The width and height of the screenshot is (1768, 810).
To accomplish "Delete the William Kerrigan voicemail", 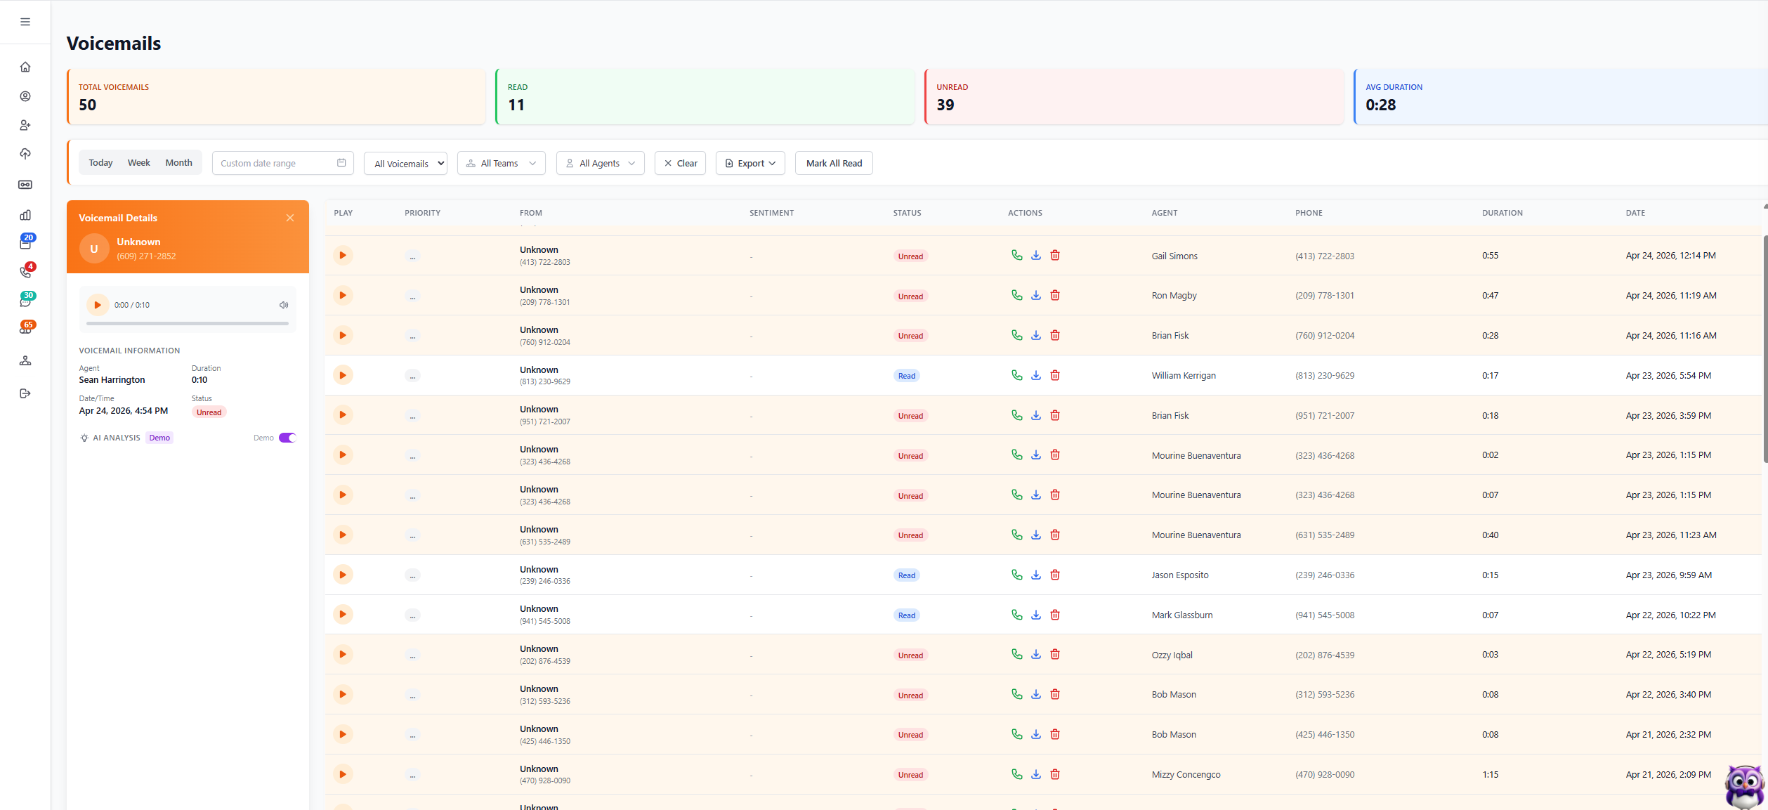I will [1055, 375].
